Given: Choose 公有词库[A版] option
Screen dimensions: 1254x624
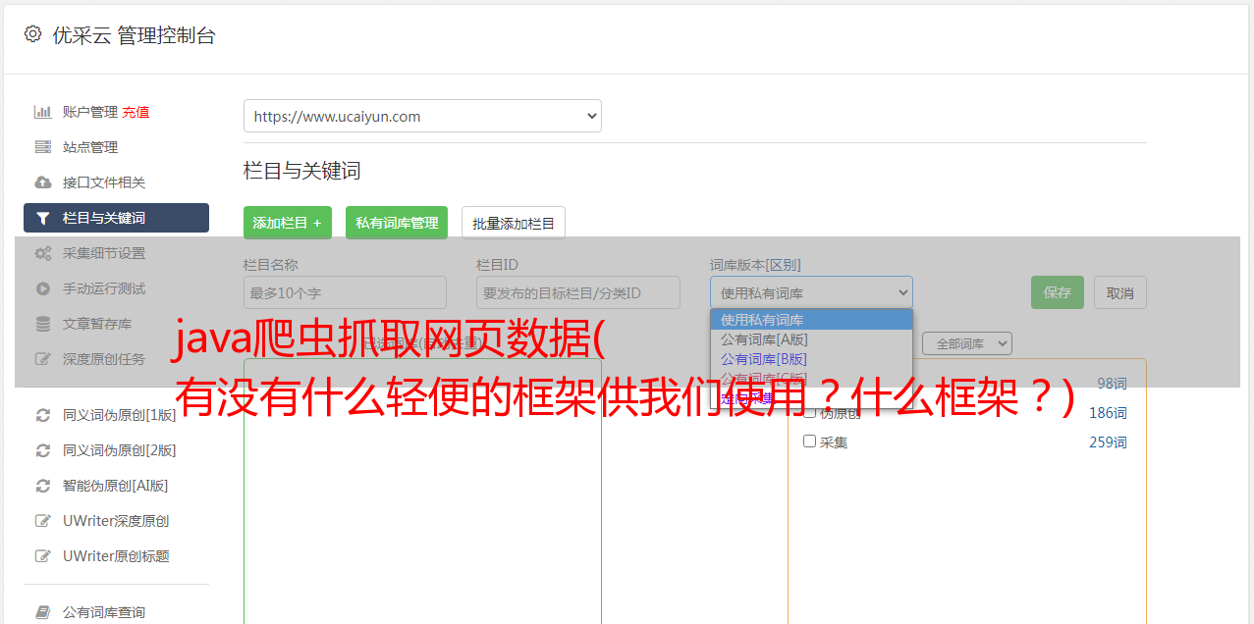Looking at the screenshot, I should [x=811, y=339].
